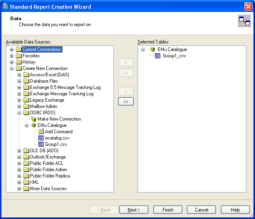The width and height of the screenshot is (255, 219).
Task: Click the Finish button
Action: pyautogui.click(x=168, y=210)
